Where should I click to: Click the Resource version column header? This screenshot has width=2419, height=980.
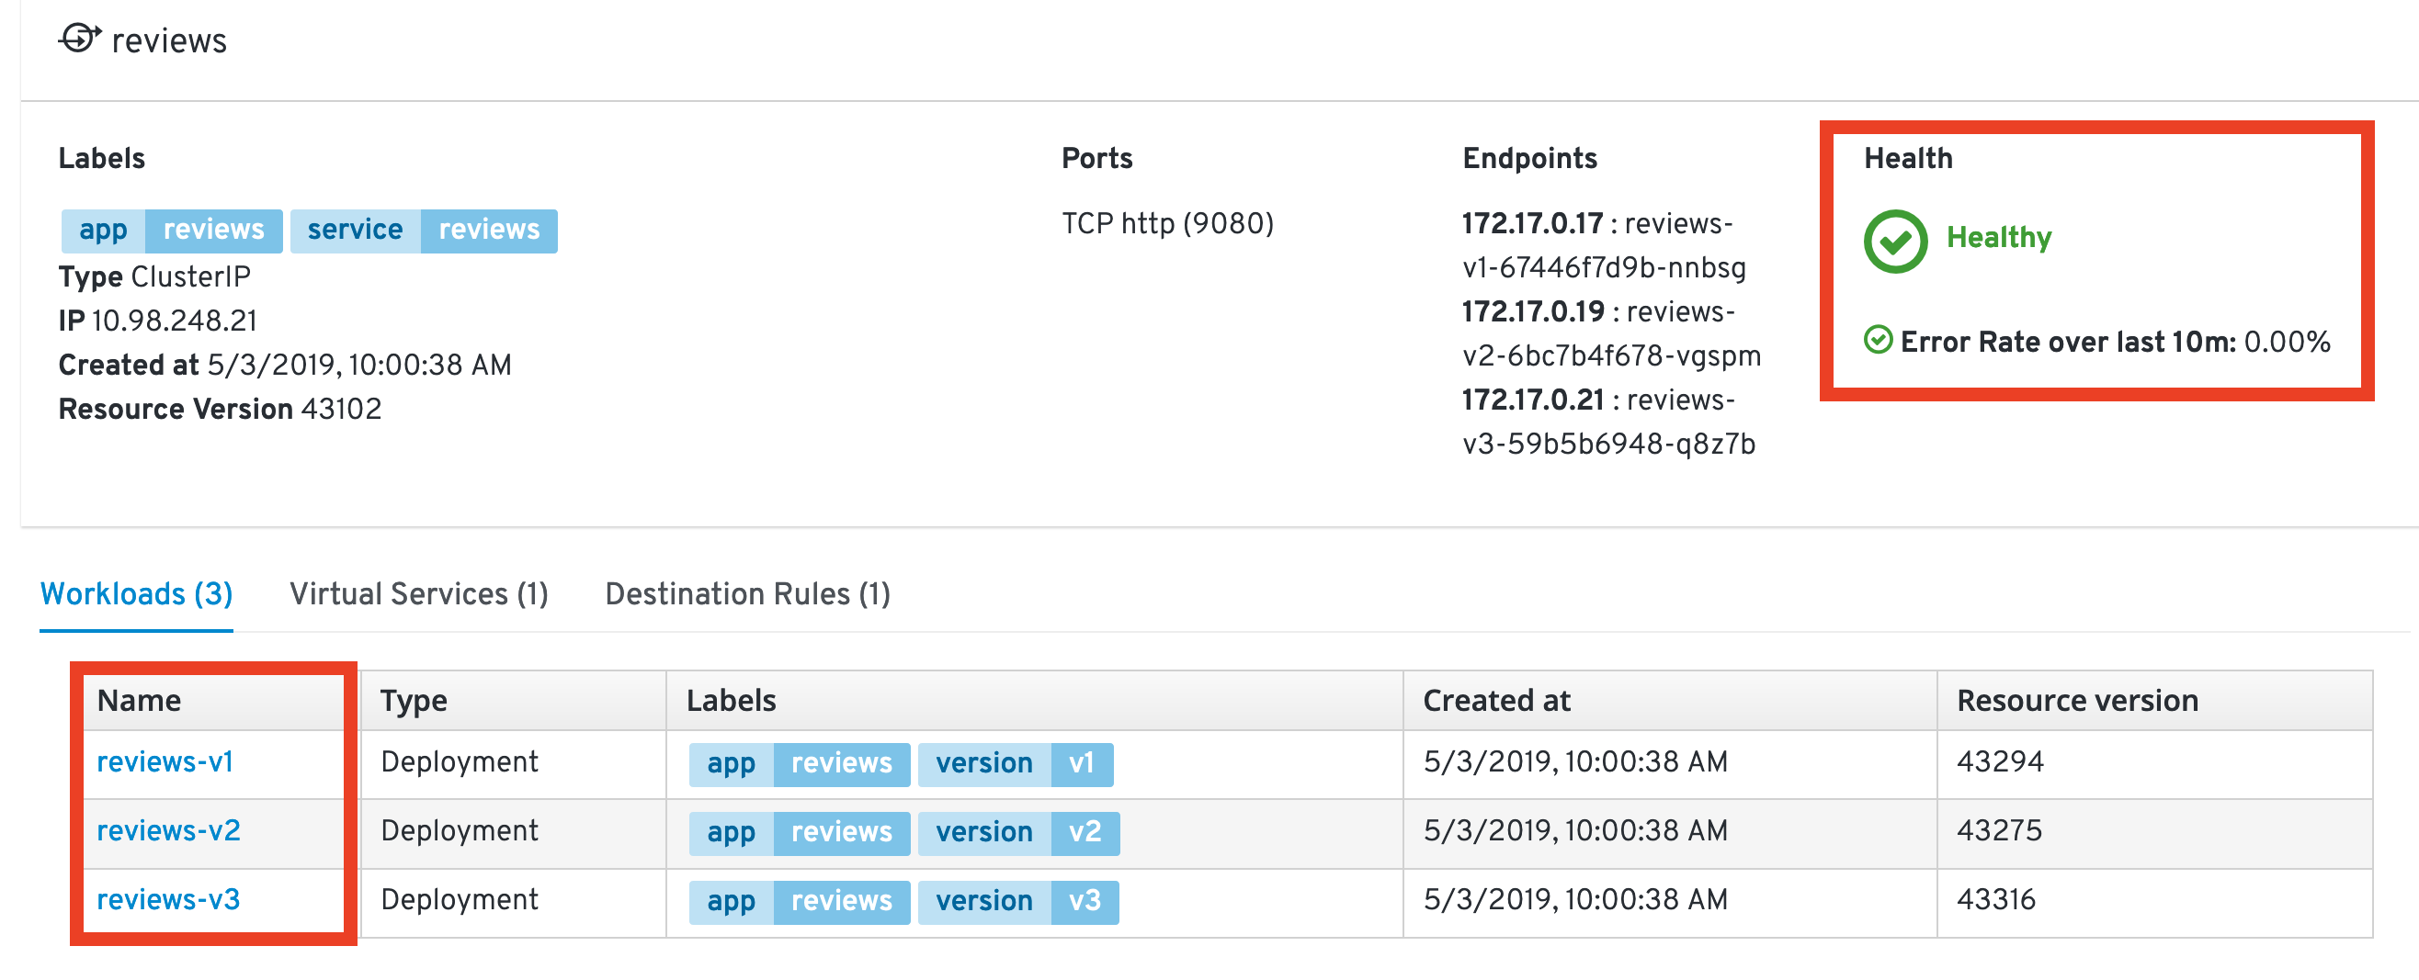tap(2076, 700)
